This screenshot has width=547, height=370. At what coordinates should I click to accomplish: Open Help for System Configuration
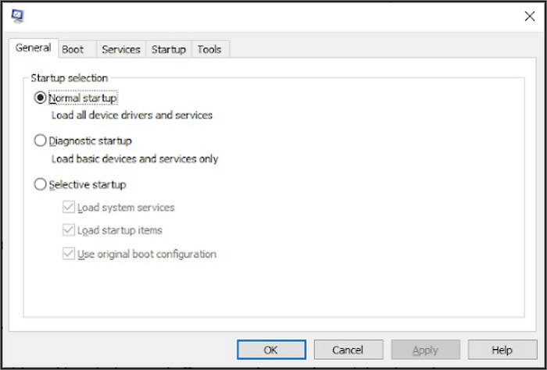point(502,350)
